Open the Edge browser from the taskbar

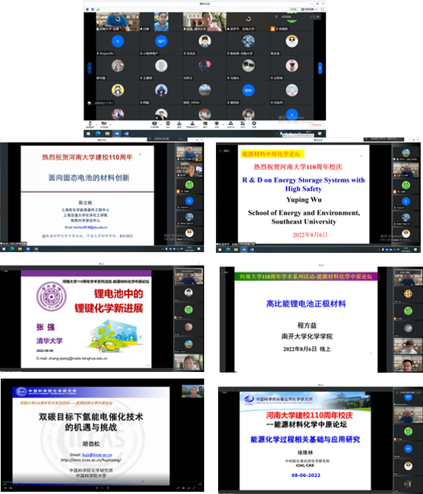[x=98, y=134]
